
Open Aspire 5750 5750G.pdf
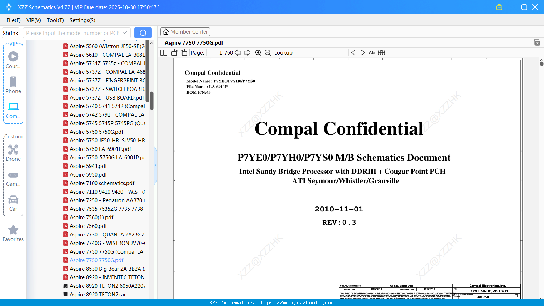(x=93, y=132)
